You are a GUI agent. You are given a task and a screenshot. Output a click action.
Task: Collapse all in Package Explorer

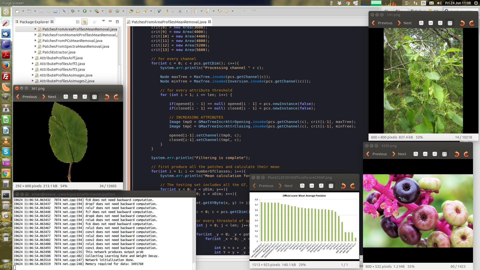[x=77, y=22]
